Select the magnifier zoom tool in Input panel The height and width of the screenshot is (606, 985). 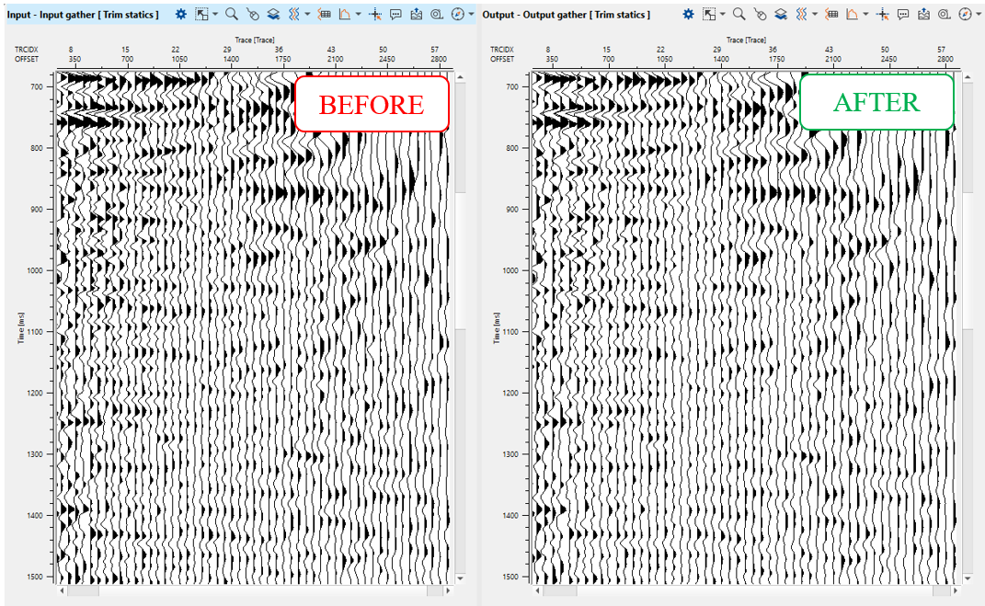[x=231, y=15]
